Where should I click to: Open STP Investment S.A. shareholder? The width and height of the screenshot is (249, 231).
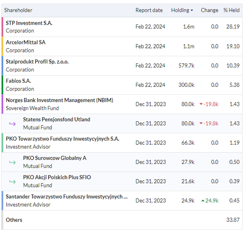click(x=29, y=23)
